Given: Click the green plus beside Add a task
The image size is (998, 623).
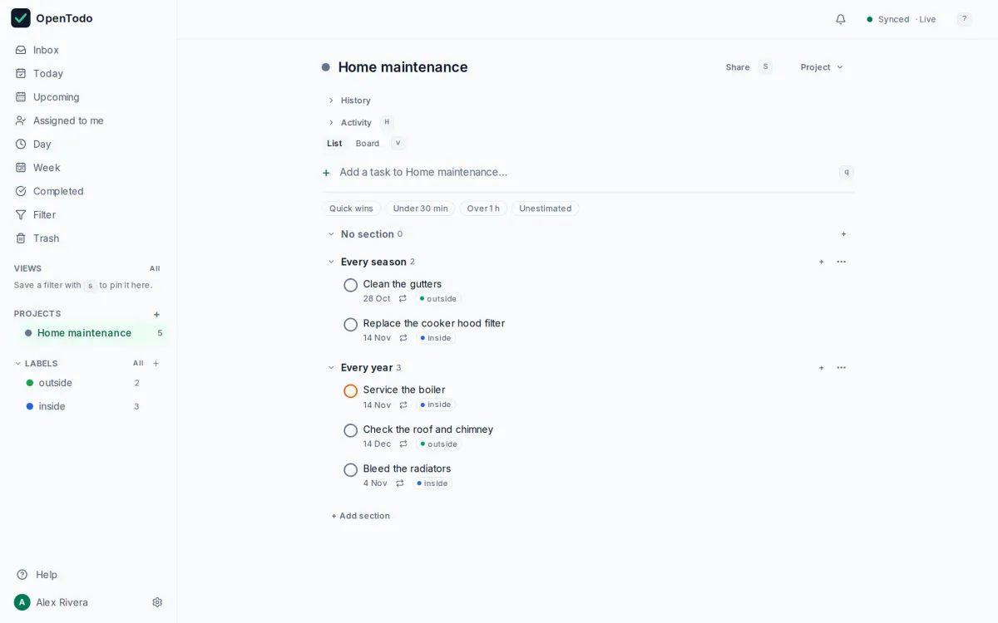Looking at the screenshot, I should click(x=326, y=173).
